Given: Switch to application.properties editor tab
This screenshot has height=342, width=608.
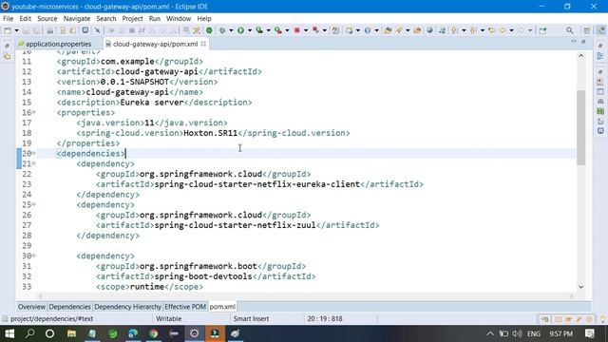Looking at the screenshot, I should [54, 44].
